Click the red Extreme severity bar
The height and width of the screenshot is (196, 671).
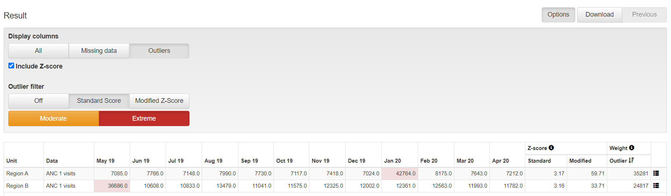point(144,118)
